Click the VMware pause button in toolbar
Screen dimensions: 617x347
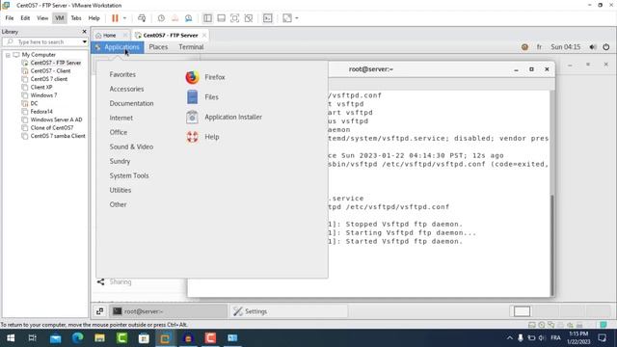click(115, 18)
